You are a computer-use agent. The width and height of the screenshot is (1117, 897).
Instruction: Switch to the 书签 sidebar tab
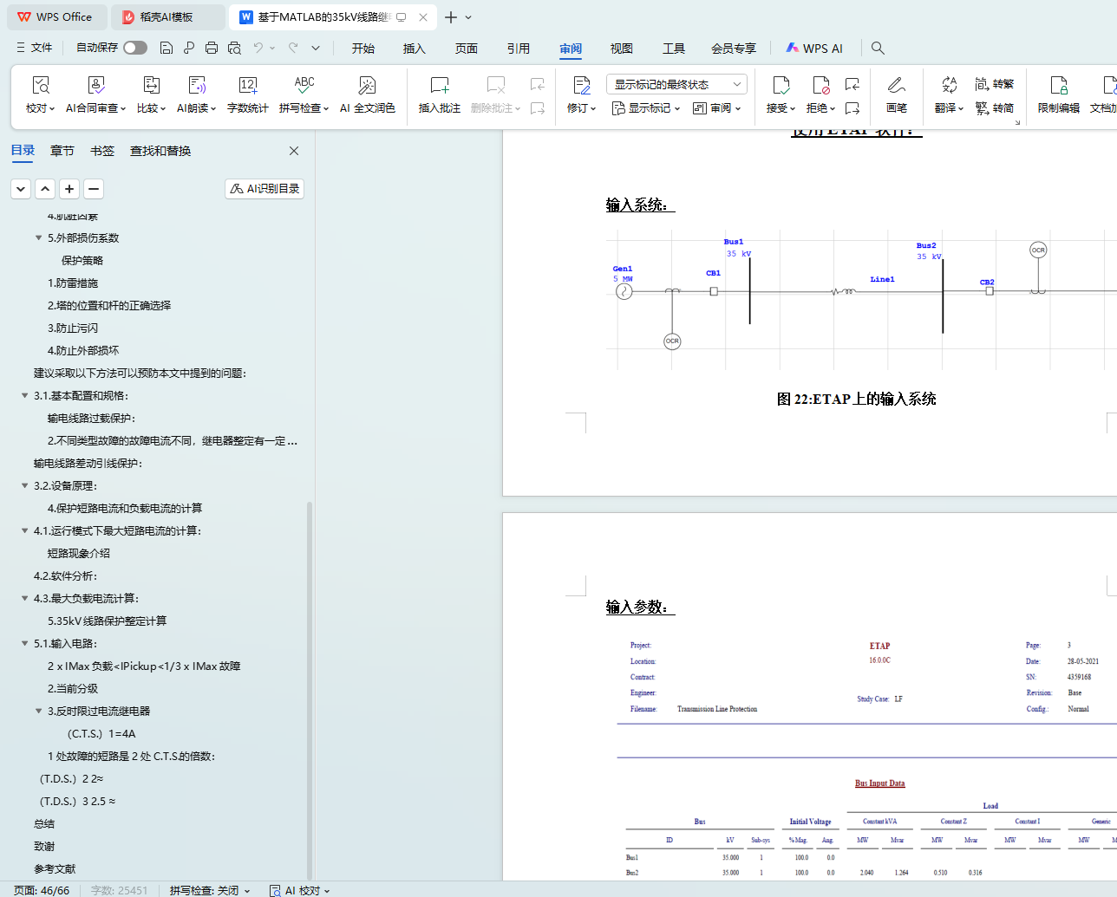click(x=102, y=151)
